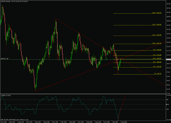The width and height of the screenshot is (171, 123).
Task: Click the 105.70 price axis value
Action: click(x=169, y=64)
